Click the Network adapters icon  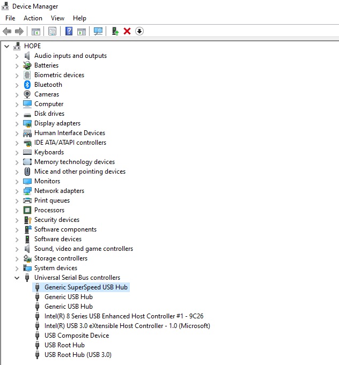coord(27,191)
